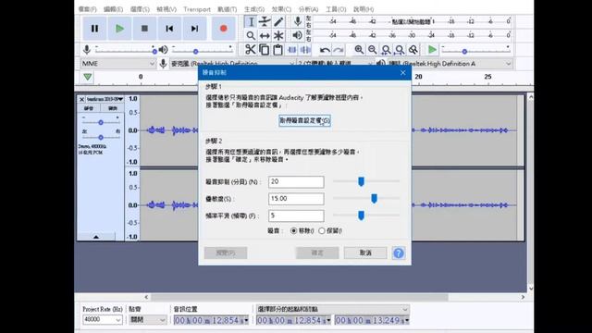This screenshot has width=592, height=333.
Task: Start playback with the green Play button
Action: [119, 29]
